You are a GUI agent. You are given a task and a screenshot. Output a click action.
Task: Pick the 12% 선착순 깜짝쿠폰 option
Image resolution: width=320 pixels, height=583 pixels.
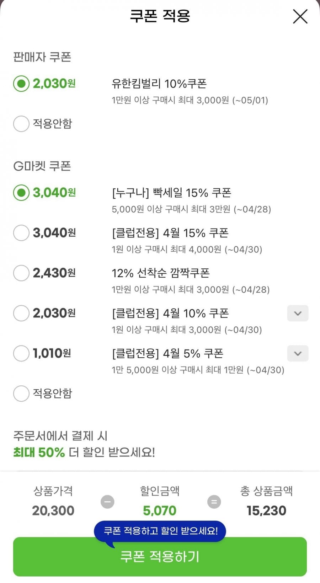coord(21,273)
